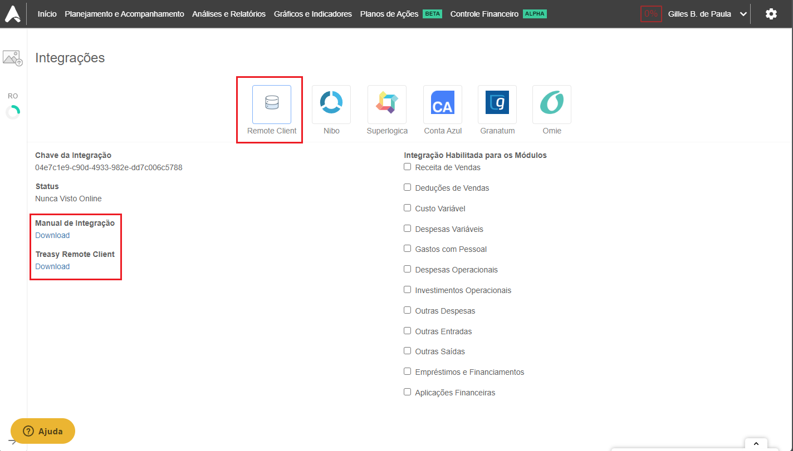The width and height of the screenshot is (793, 451).
Task: Enable Receita de Vendas checkbox
Action: 408,167
